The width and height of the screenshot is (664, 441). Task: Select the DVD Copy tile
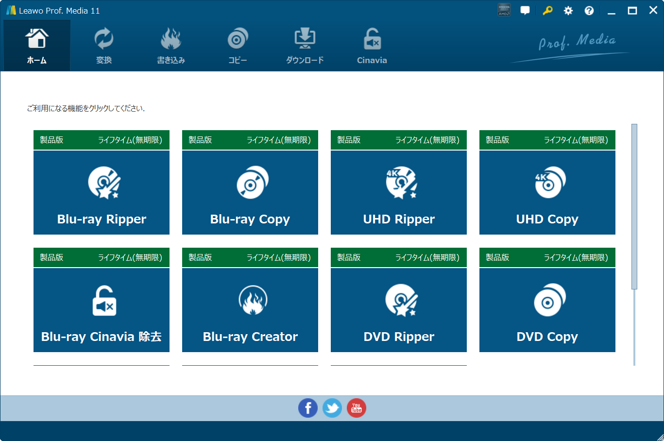click(547, 310)
